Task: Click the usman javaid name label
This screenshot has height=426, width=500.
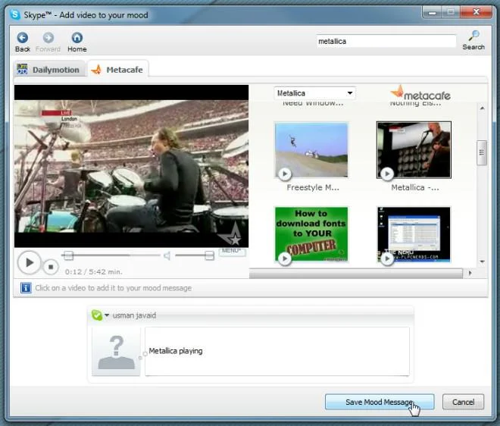Action: click(134, 315)
